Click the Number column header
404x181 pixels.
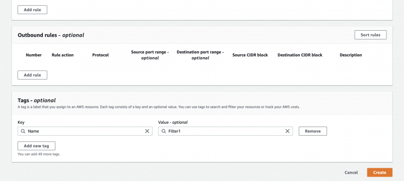(x=34, y=55)
